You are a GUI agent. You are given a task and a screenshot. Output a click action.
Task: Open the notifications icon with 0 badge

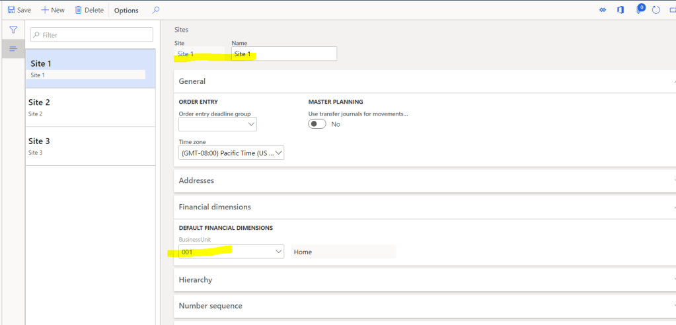coord(639,10)
